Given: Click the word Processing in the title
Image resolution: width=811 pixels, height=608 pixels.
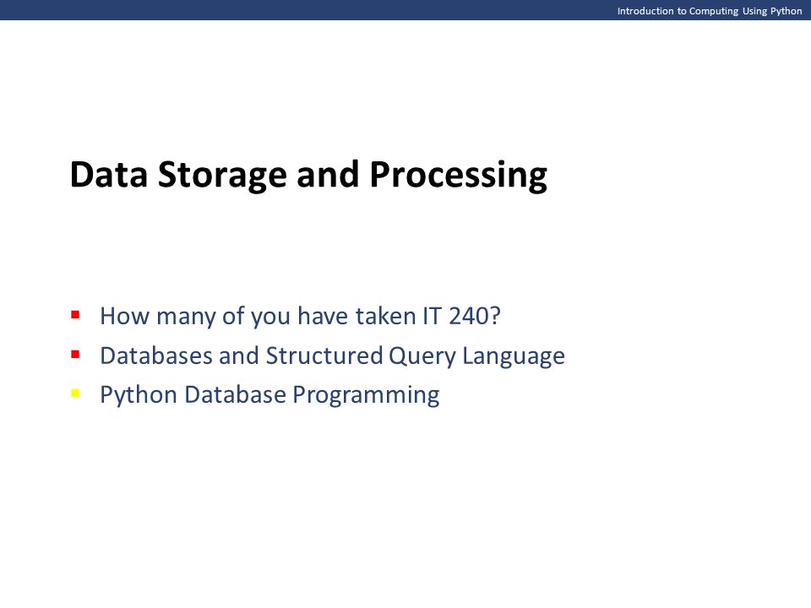Looking at the screenshot, I should tap(458, 176).
